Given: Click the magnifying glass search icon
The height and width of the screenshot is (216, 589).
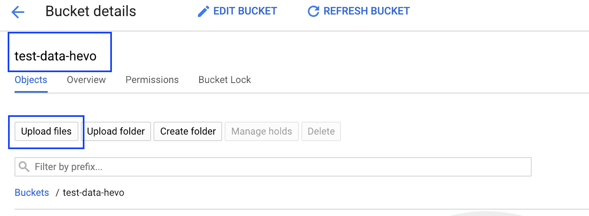Looking at the screenshot, I should coord(24,166).
